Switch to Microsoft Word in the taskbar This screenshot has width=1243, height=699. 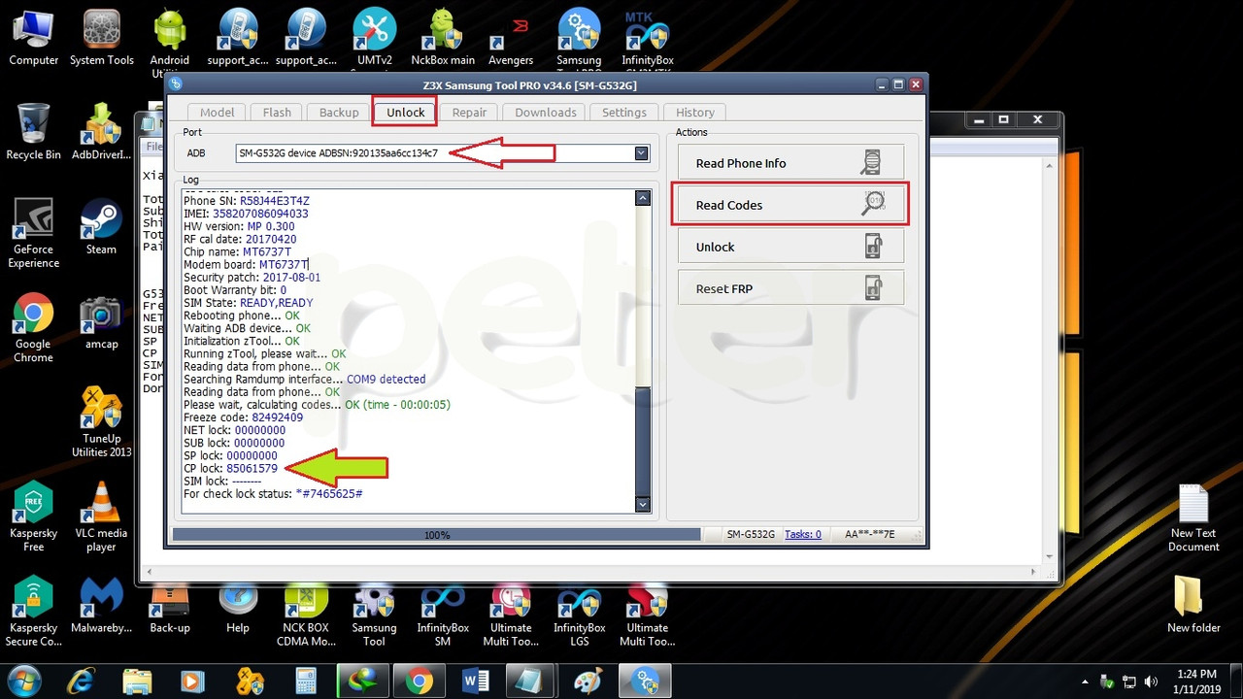click(476, 681)
